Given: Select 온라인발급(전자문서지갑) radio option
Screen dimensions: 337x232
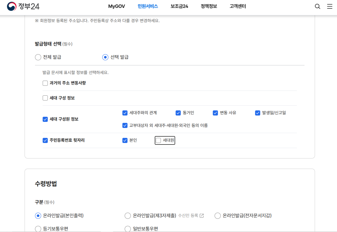Looking at the screenshot, I should tap(218, 216).
